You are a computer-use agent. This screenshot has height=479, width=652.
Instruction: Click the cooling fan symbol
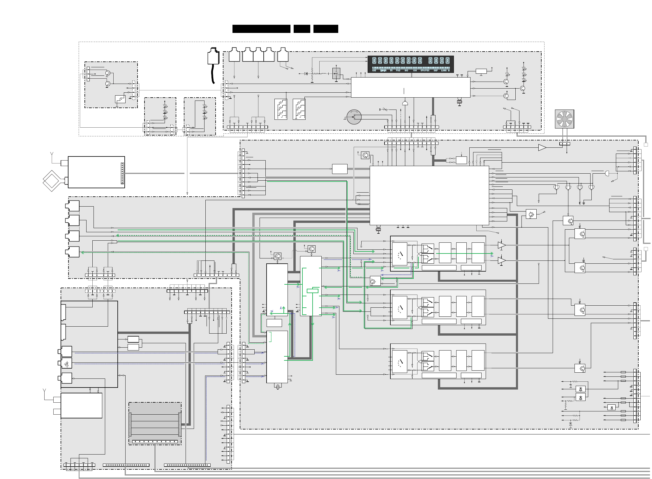coord(564,119)
